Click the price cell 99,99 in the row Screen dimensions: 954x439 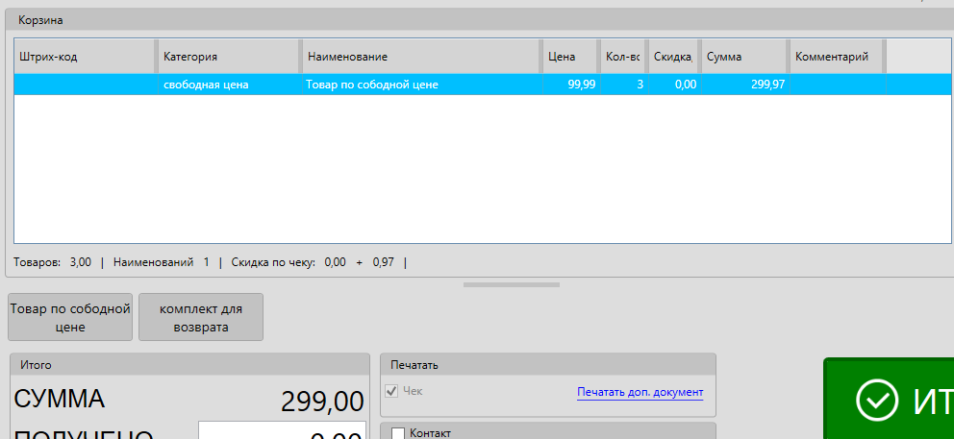pos(570,85)
